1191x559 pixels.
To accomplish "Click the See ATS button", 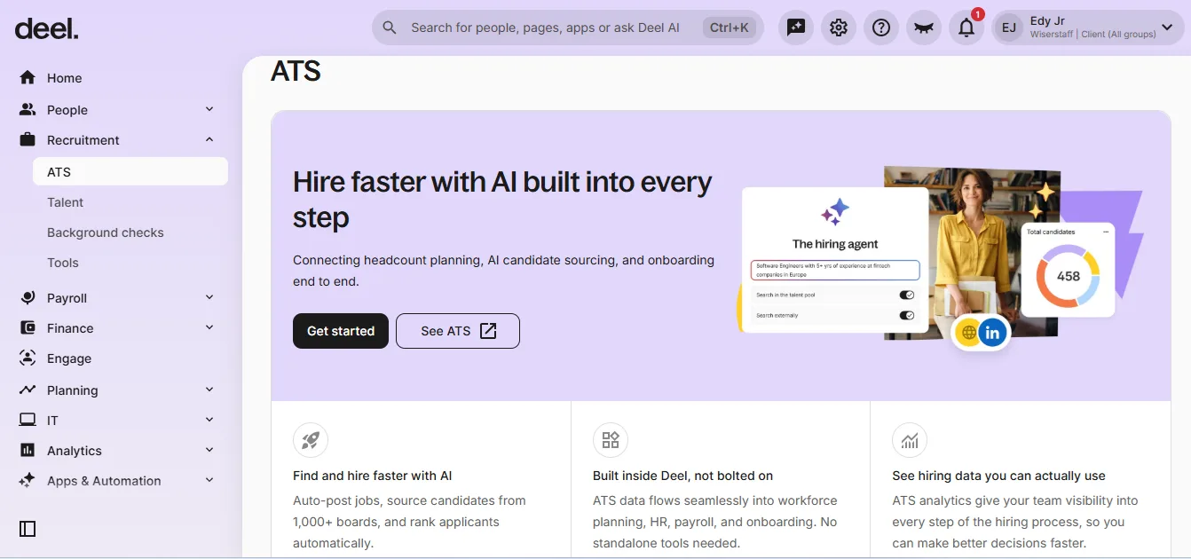I will pyautogui.click(x=458, y=331).
